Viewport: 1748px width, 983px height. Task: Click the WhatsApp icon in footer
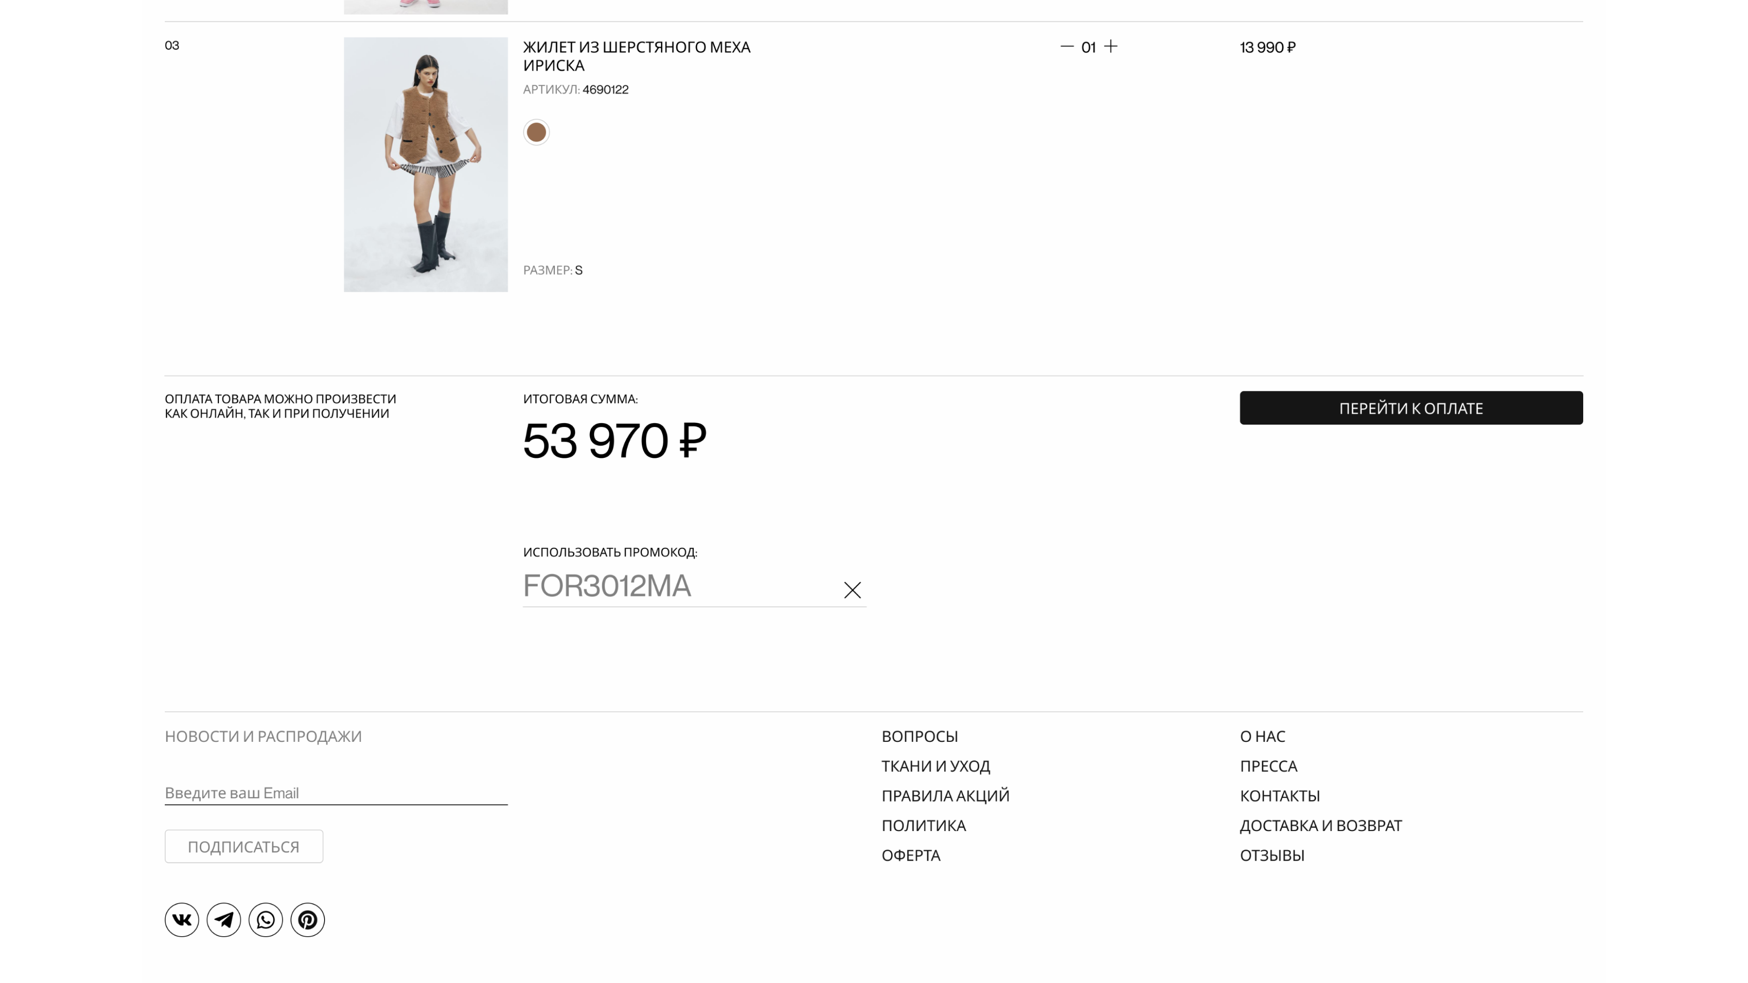coord(265,920)
